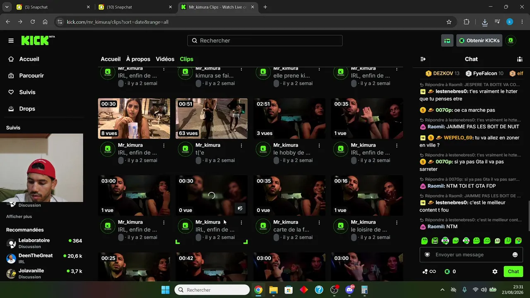Reload the page
530x298 pixels.
33,22
